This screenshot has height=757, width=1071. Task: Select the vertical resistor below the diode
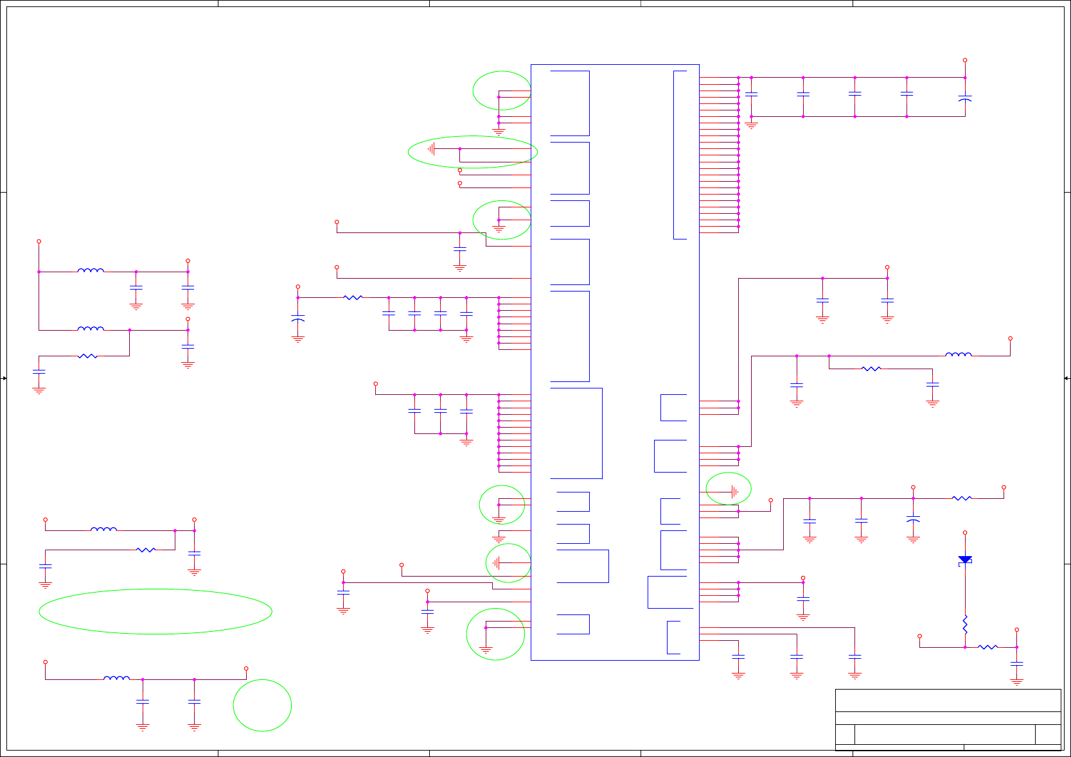click(x=965, y=625)
